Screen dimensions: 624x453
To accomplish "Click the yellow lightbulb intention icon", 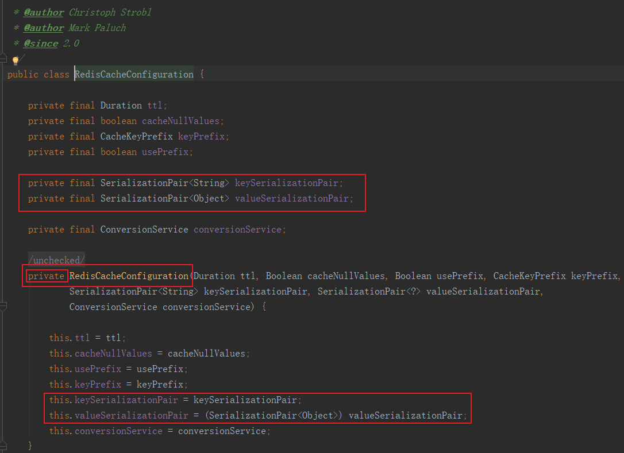I will tap(16, 60).
